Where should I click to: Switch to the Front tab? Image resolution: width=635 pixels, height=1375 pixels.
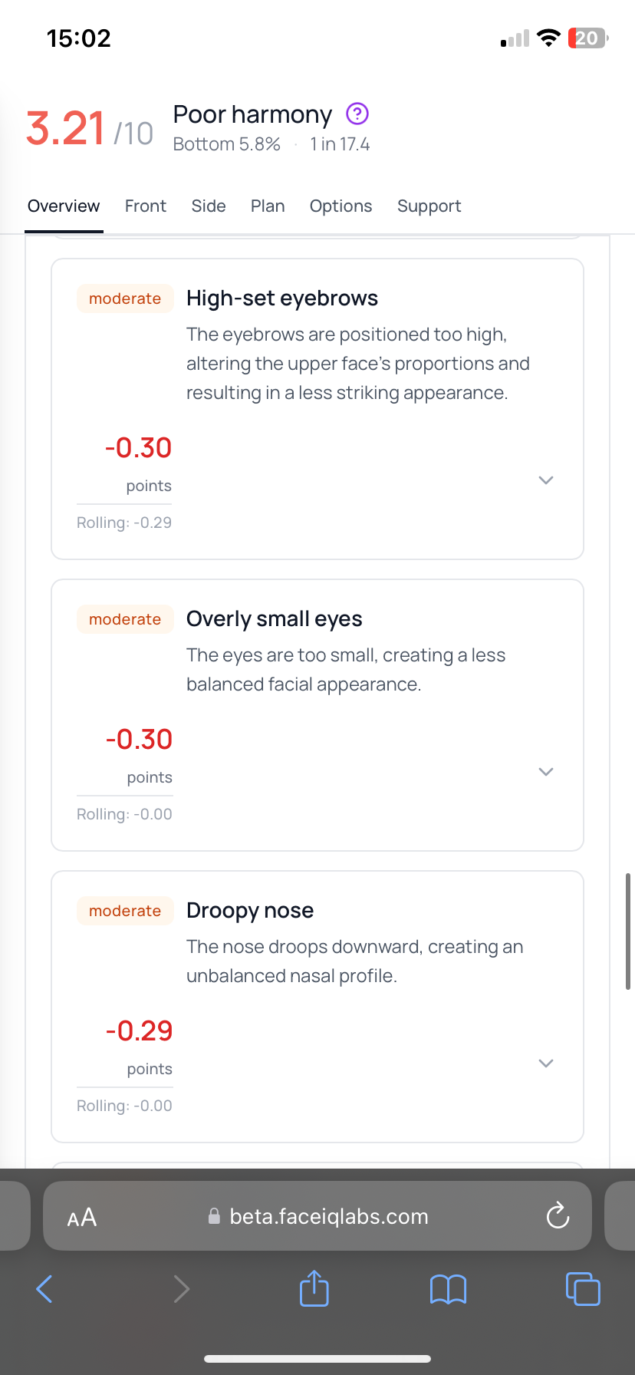(x=146, y=206)
